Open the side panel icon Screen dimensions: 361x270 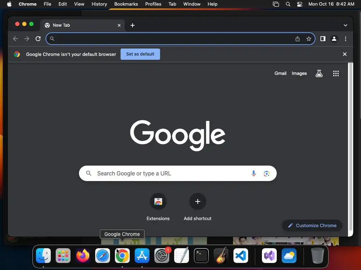[x=323, y=39]
